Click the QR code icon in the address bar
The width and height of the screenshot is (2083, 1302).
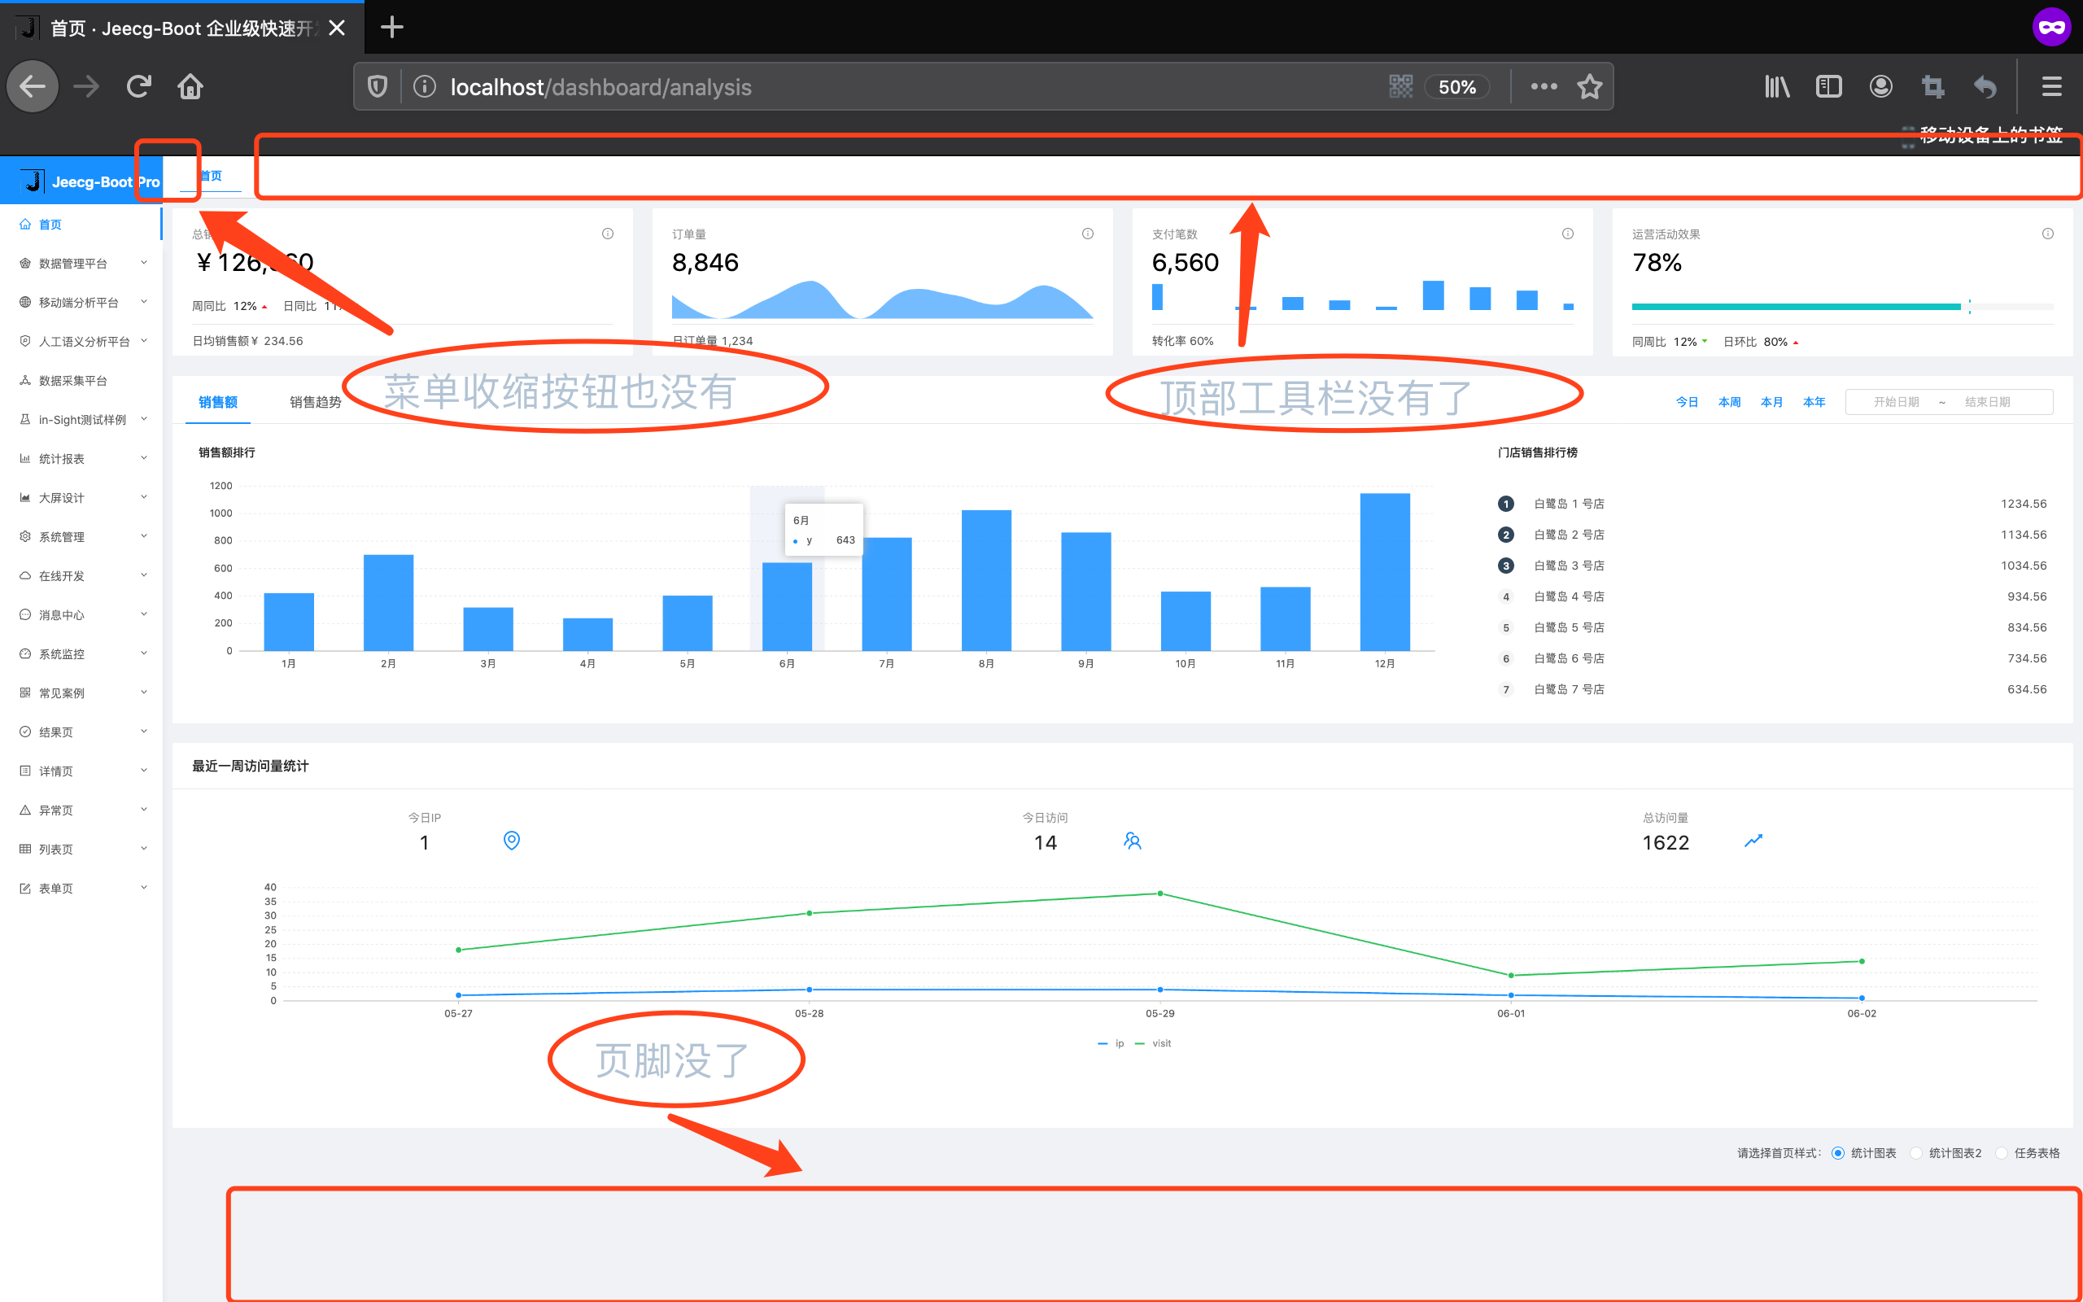pos(1400,86)
